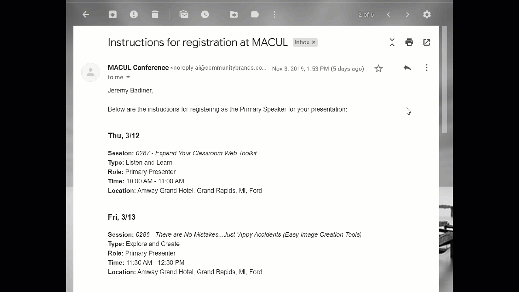Go back to inbox with the arrow
The image size is (519, 292).
coord(86,15)
